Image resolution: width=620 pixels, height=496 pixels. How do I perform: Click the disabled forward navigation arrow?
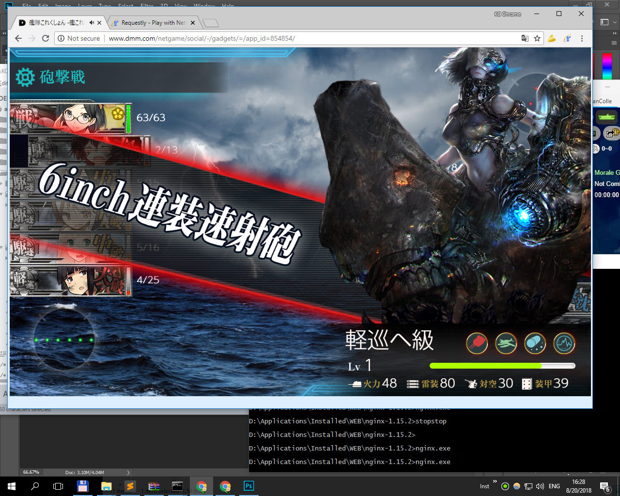tap(32, 38)
